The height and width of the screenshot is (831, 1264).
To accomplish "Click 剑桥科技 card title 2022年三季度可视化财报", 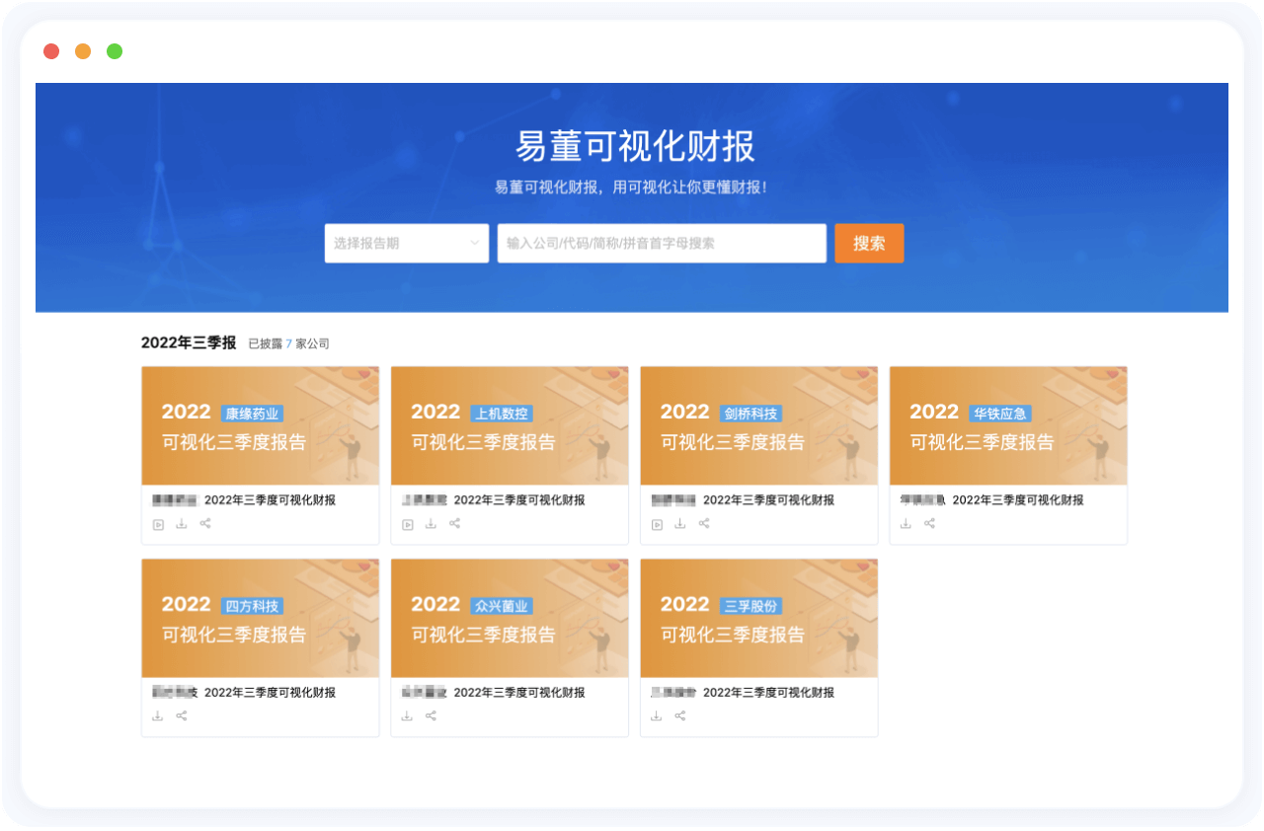I will [x=768, y=500].
